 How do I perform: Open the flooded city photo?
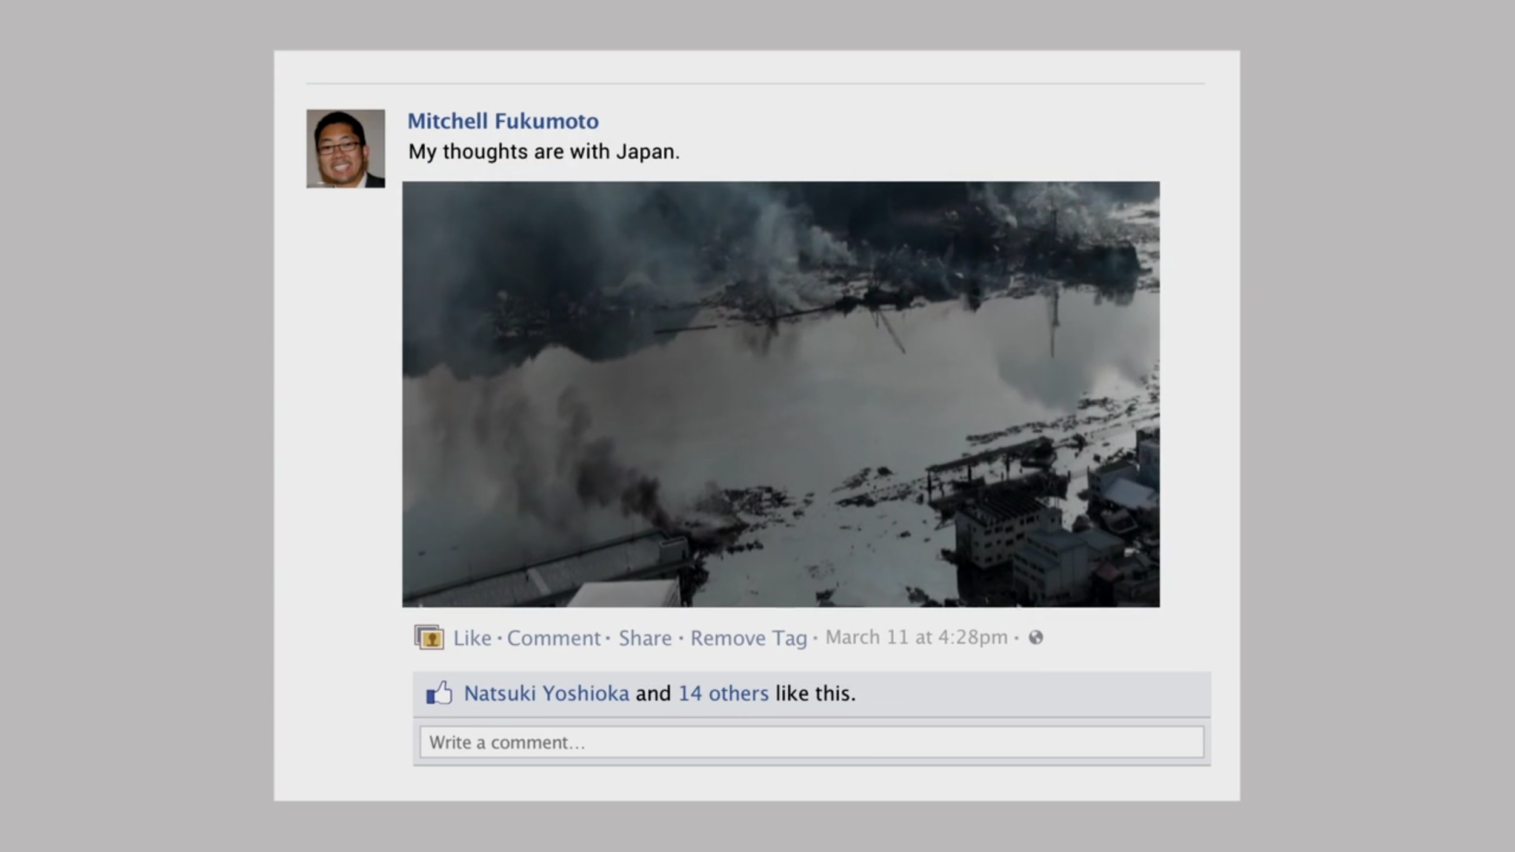click(x=781, y=394)
